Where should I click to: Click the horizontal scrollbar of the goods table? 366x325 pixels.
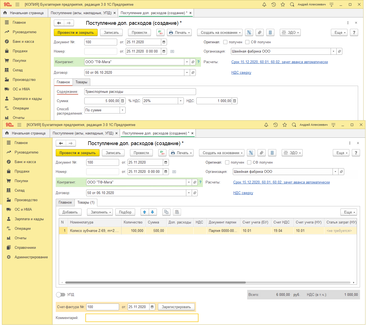click(155, 283)
